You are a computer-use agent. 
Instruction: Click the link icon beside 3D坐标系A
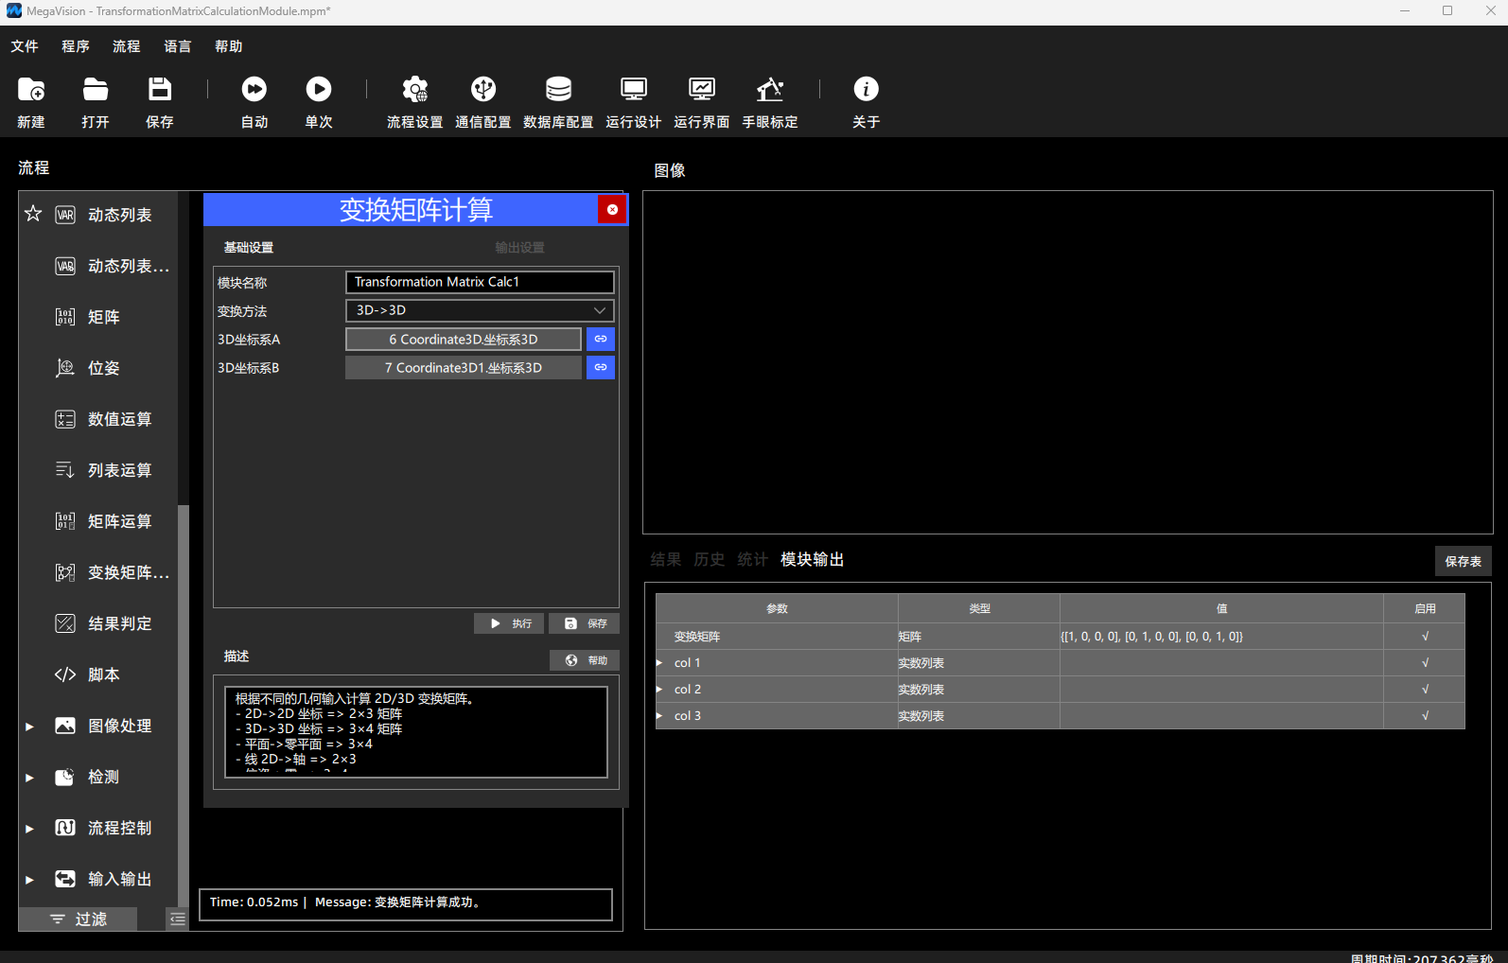[x=601, y=339]
